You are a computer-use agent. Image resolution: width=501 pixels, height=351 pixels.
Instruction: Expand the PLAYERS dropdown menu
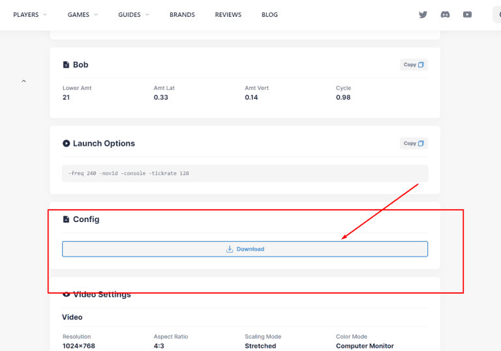point(30,14)
